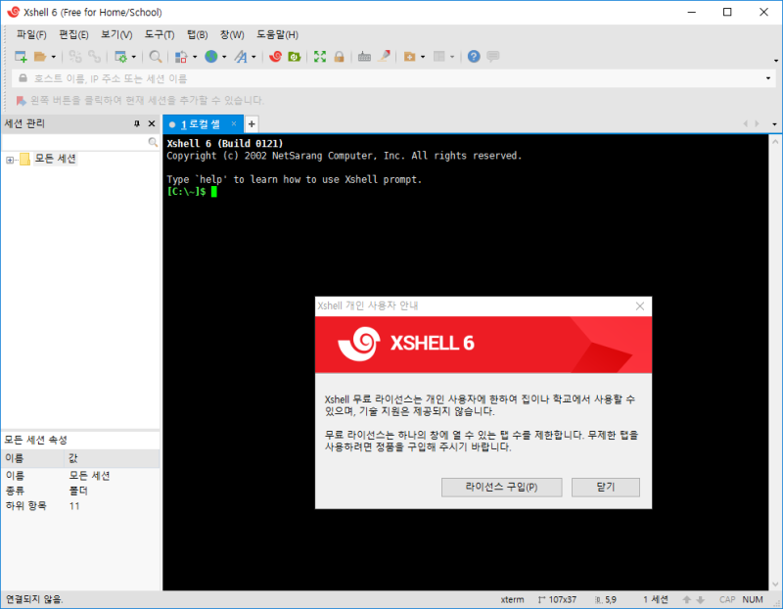
Task: Launch Xshell red swirl toolbar icon
Action: [275, 57]
